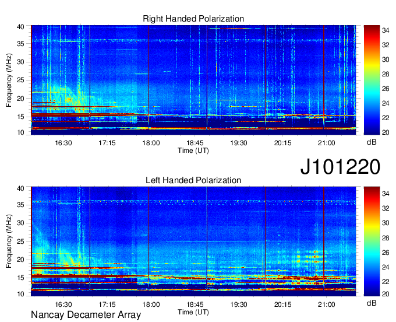Click the 26 dB label on Right Handed colorbar
This screenshot has height=322, width=396.
coord(386,89)
